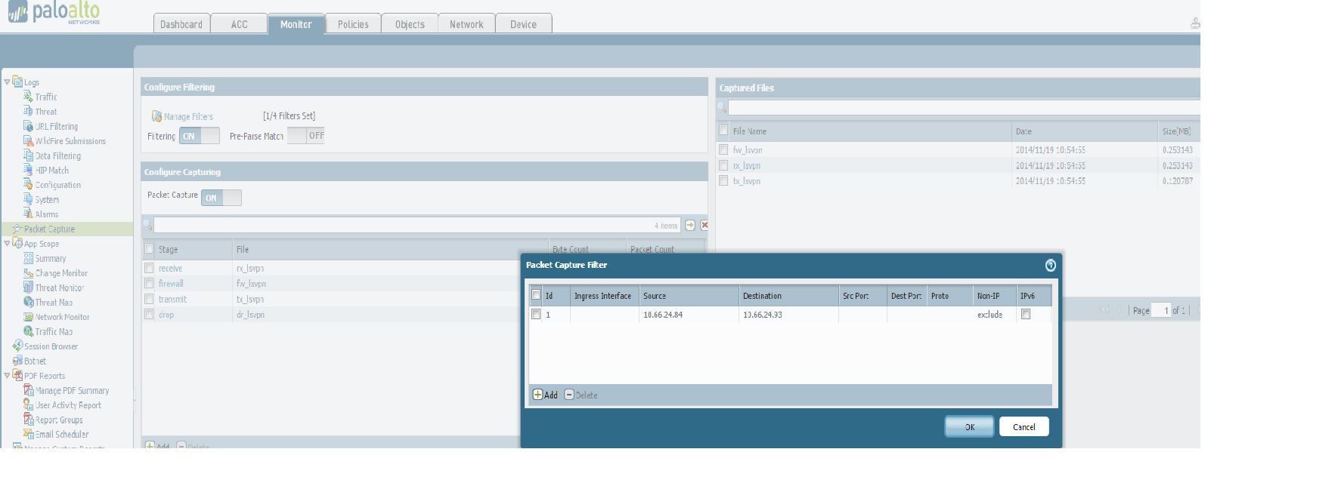This screenshot has height=489, width=1338.
Task: Collapse the Logs tree node
Action: pos(7,81)
